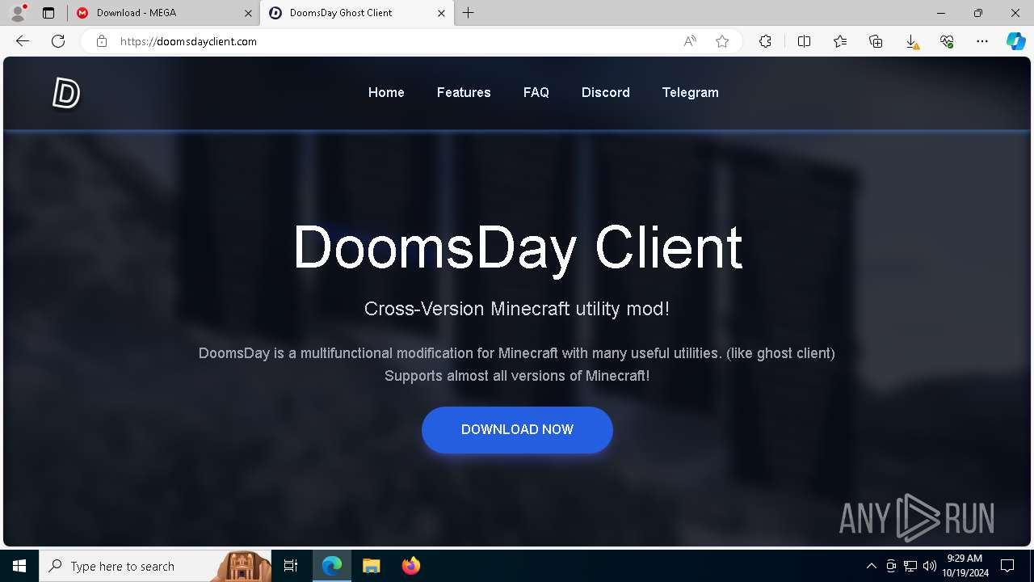
Task: Open Browser essentials icon
Action: pyautogui.click(x=947, y=41)
